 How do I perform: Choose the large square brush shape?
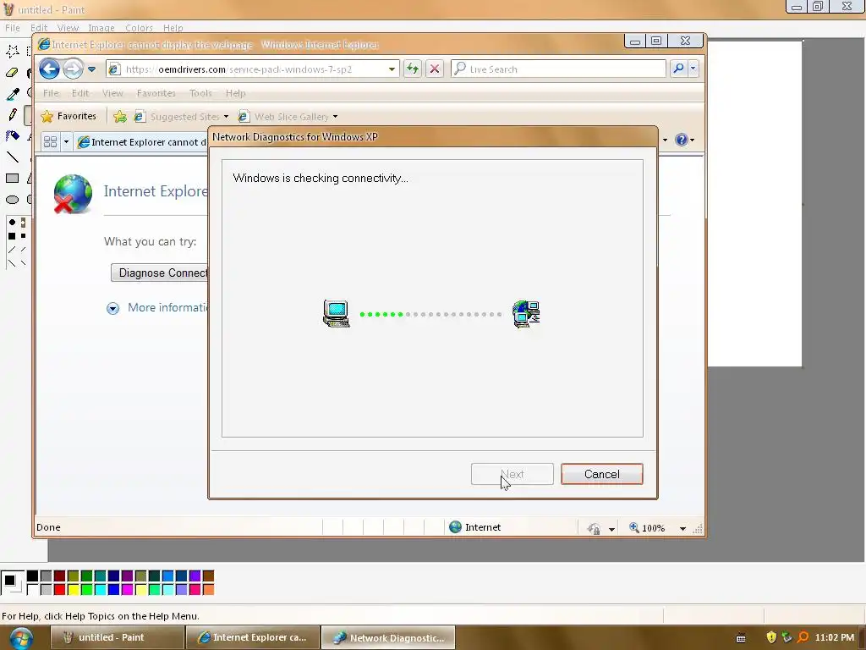12,236
